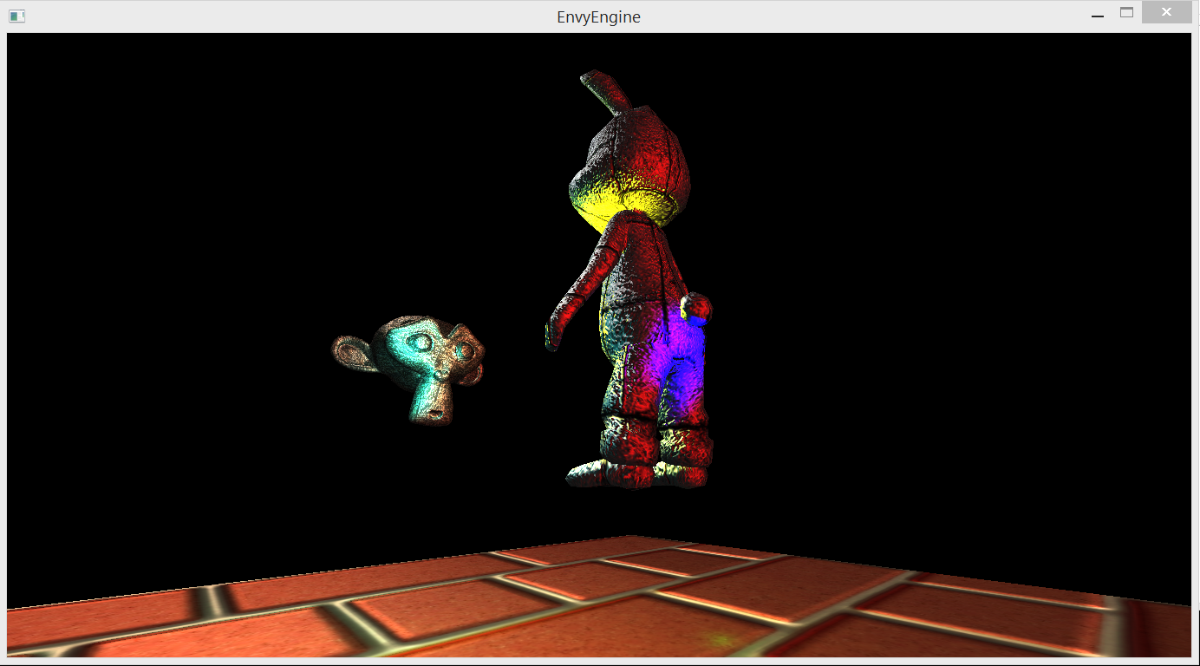Click the EnvyEngine app icon in title bar
The image size is (1200, 666).
pos(16,16)
